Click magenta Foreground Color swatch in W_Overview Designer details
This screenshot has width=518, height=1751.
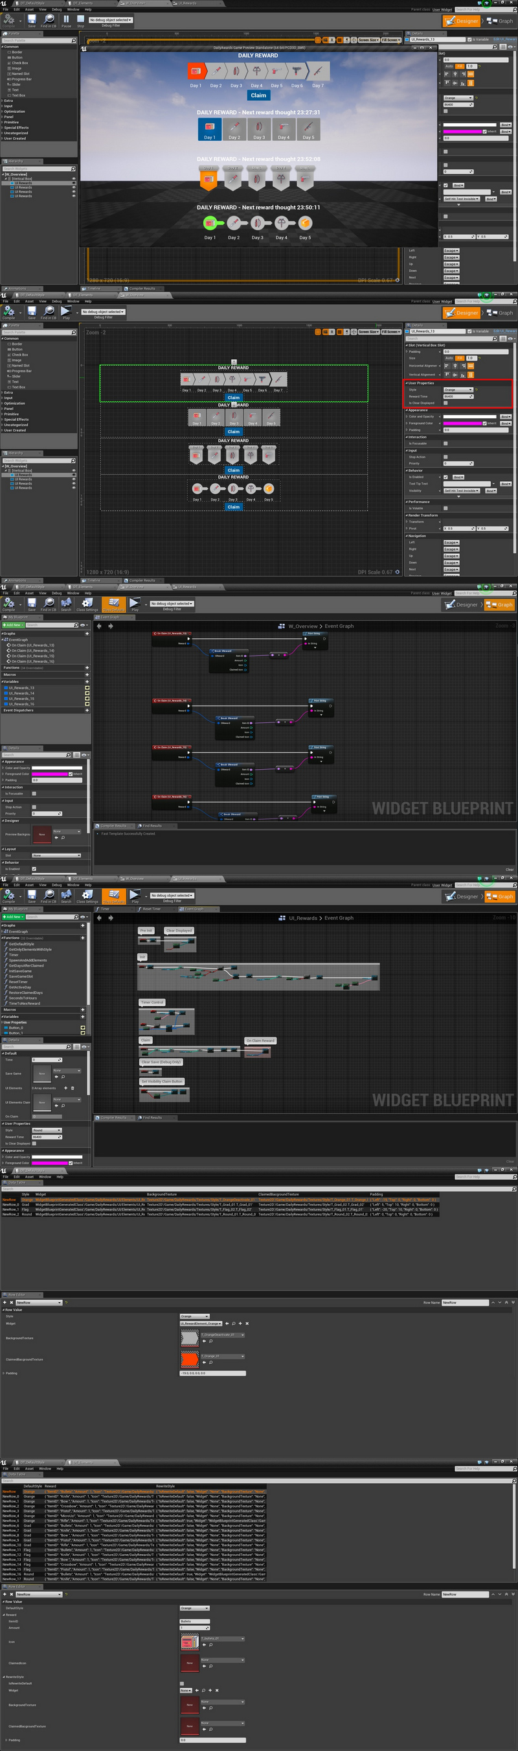point(462,423)
